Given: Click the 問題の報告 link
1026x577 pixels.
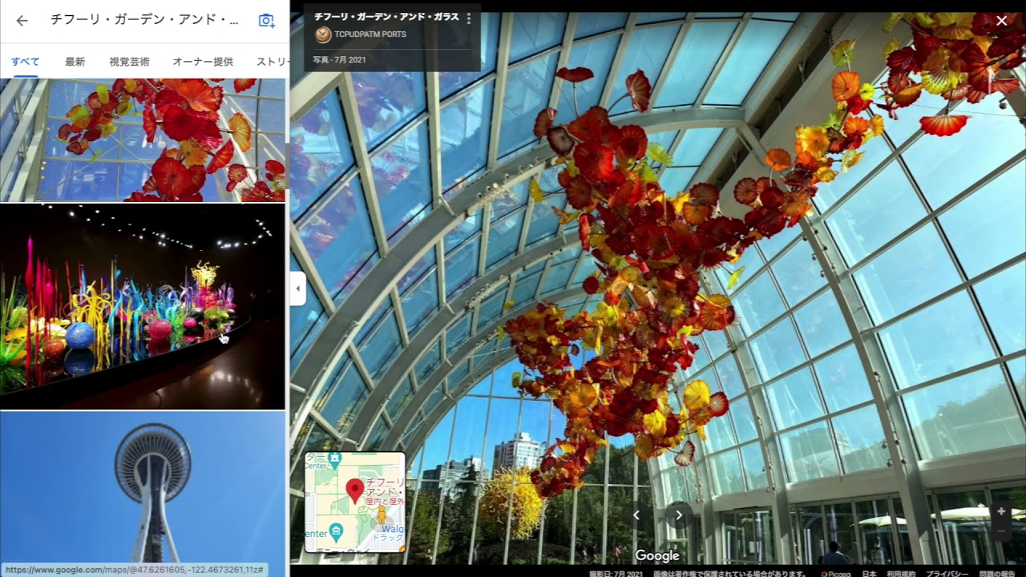Looking at the screenshot, I should tap(996, 573).
